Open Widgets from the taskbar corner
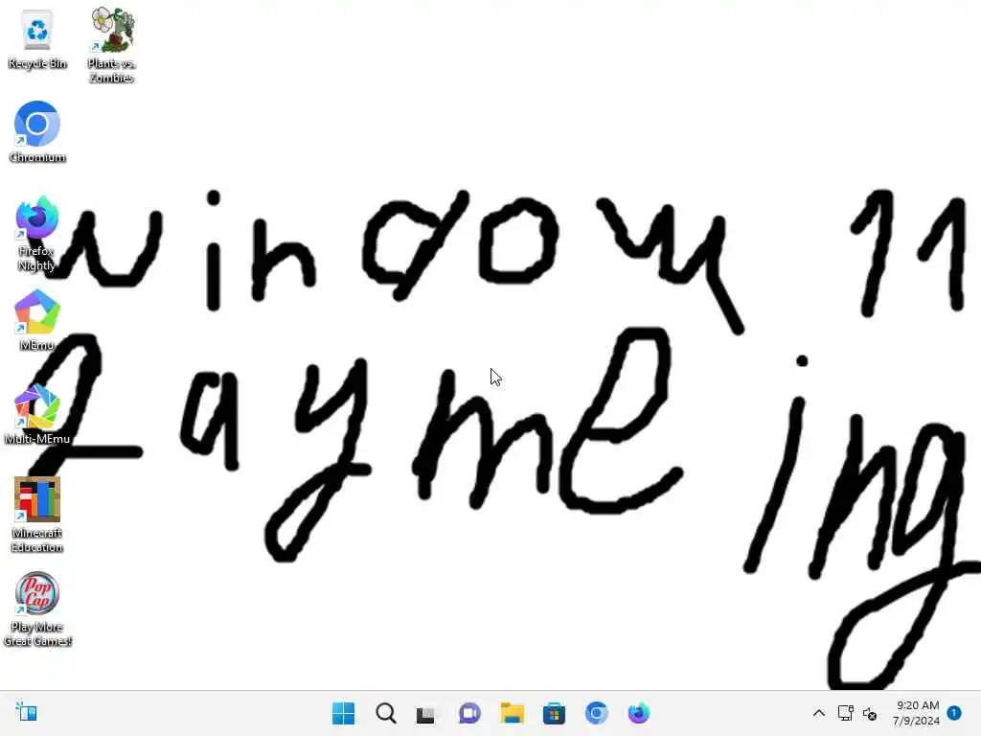 (26, 712)
